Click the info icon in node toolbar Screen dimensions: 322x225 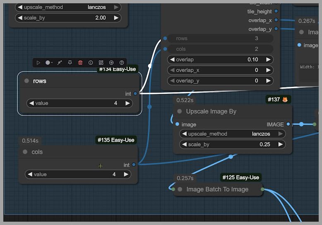pos(91,63)
